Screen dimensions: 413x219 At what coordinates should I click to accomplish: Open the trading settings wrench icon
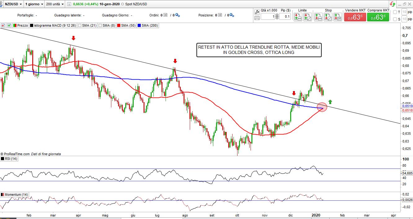pos(257,12)
